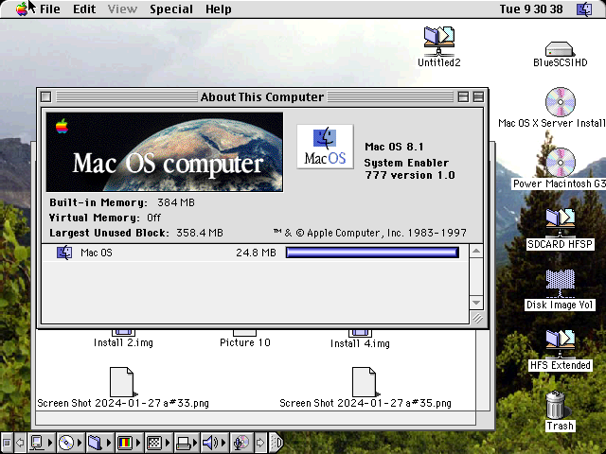Open the arrow beside the File Sharing icon
The height and width of the screenshot is (454, 606).
pyautogui.click(x=109, y=443)
